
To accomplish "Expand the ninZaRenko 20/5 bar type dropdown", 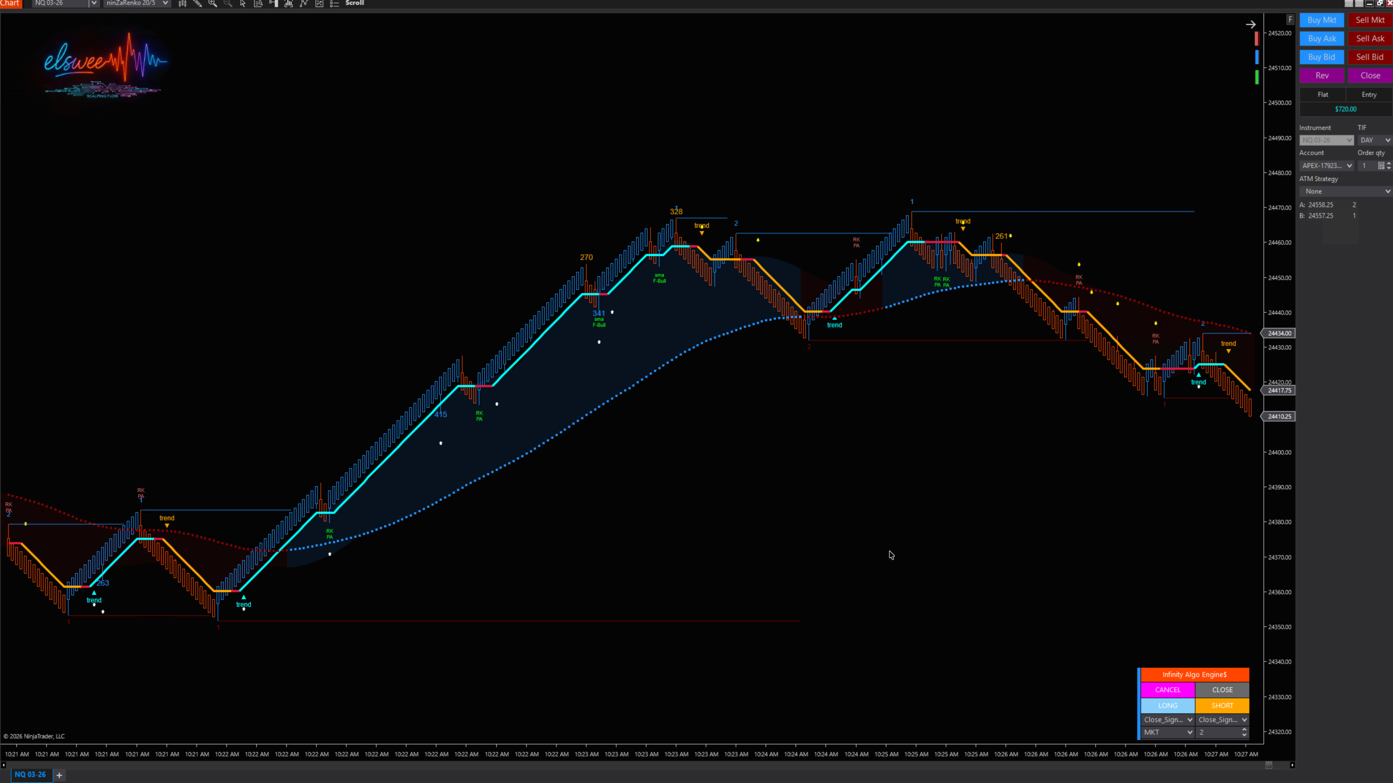I will pos(165,3).
